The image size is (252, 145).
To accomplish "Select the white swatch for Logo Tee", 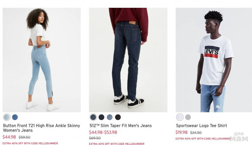I will tap(180, 117).
